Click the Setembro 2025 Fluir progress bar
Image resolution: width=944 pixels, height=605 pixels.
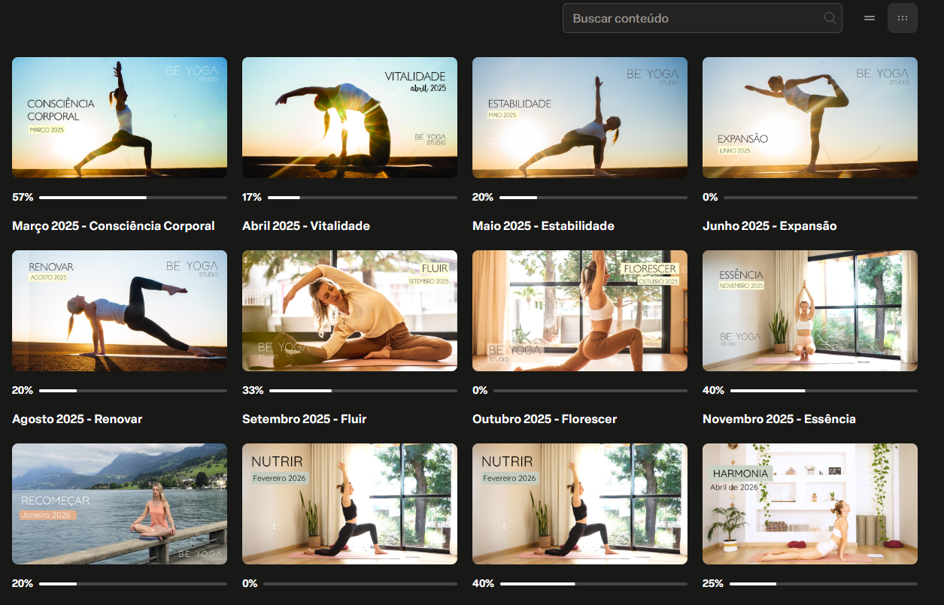point(363,391)
